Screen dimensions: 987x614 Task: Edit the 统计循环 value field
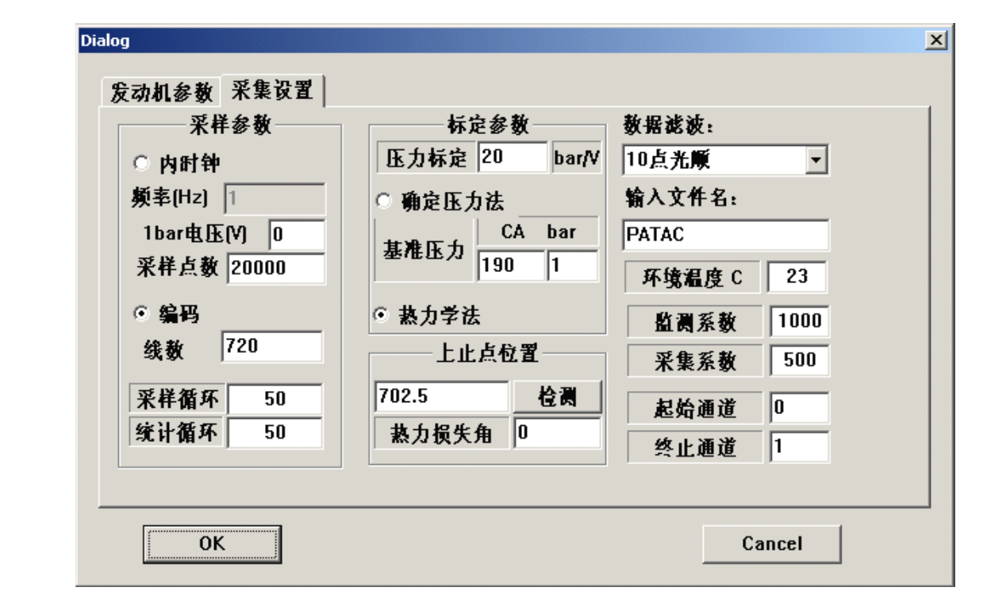[x=275, y=433]
